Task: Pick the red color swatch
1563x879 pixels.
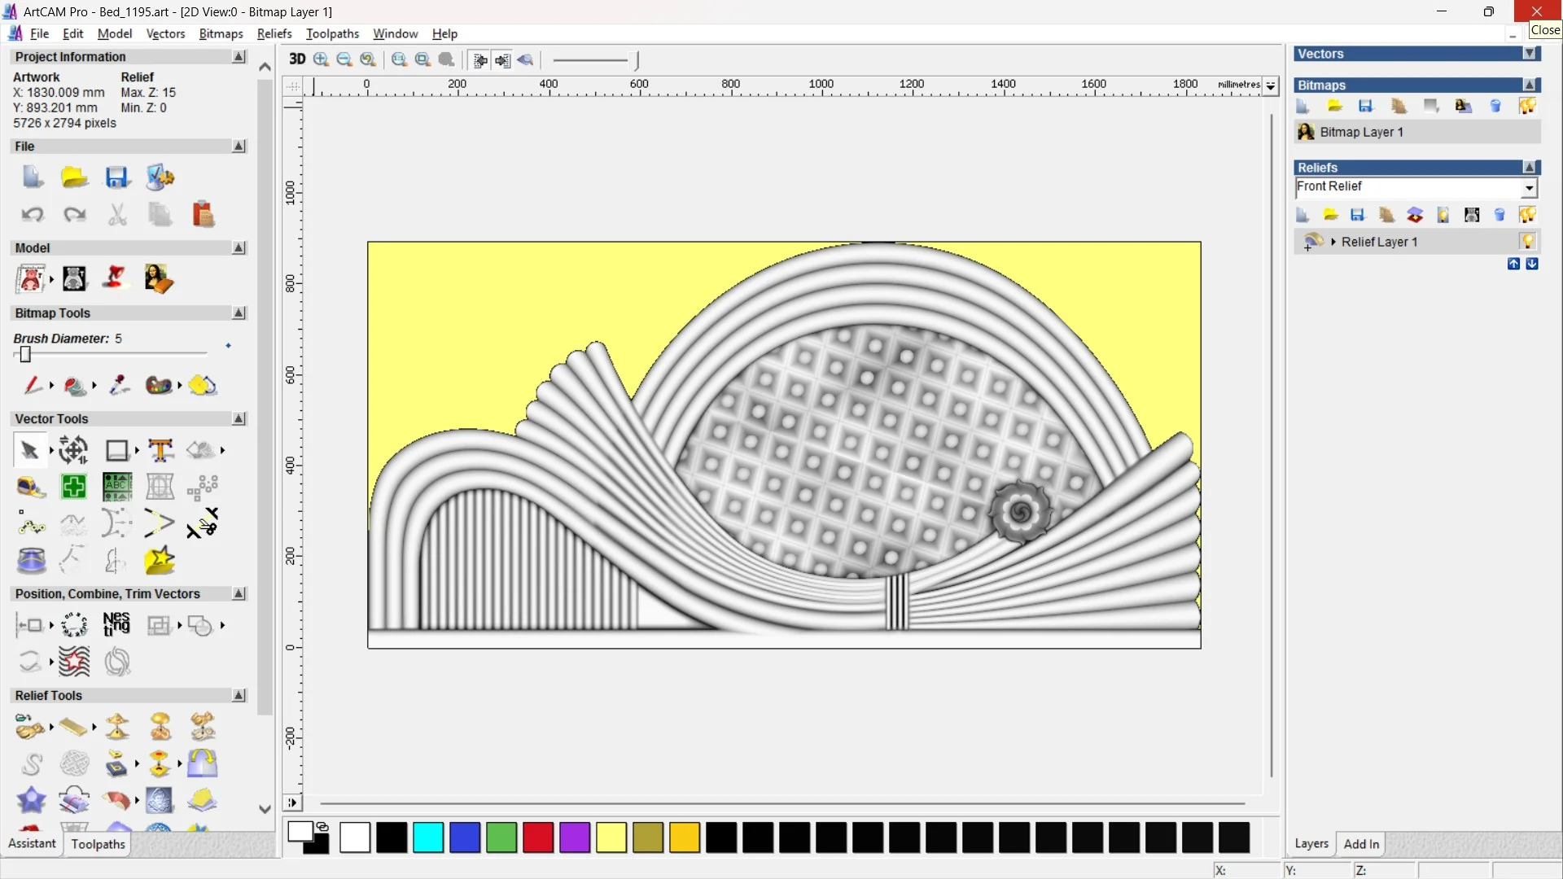Action: click(x=538, y=837)
